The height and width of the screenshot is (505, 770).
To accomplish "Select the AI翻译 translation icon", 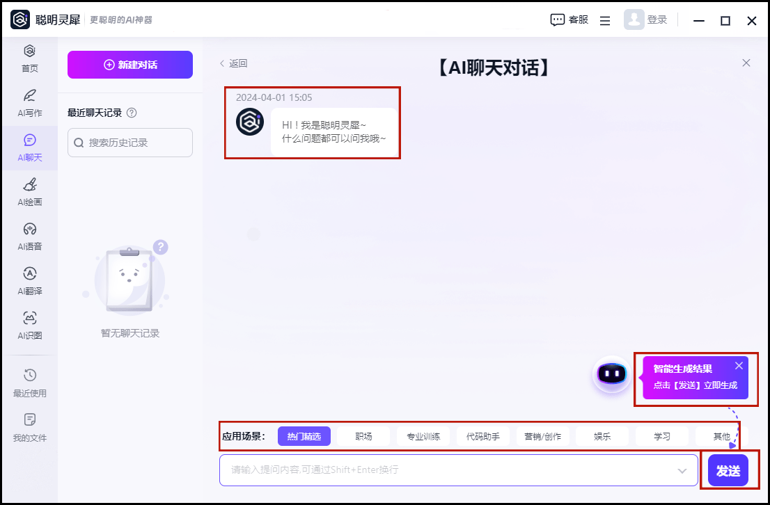I will (x=29, y=274).
